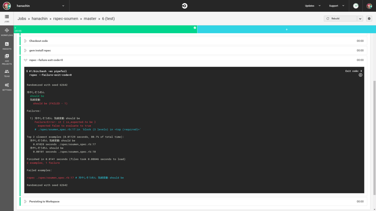Click the CircleCI logo in the header
Image resolution: width=376 pixels, height=211 pixels.
[185, 6]
